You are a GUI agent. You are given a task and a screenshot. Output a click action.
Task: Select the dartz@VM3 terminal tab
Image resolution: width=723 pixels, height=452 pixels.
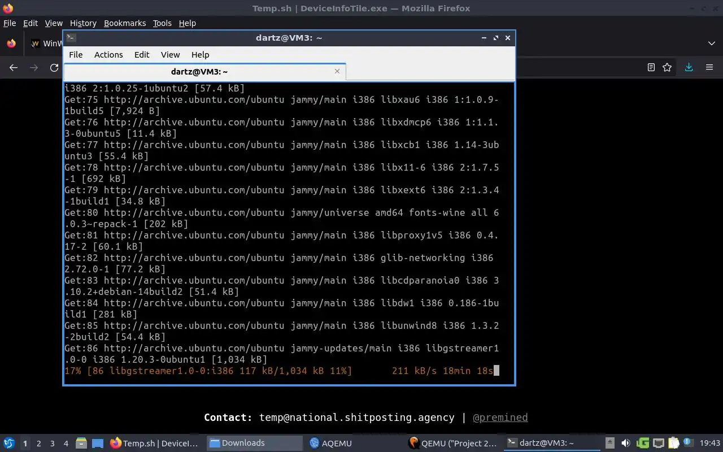point(204,72)
